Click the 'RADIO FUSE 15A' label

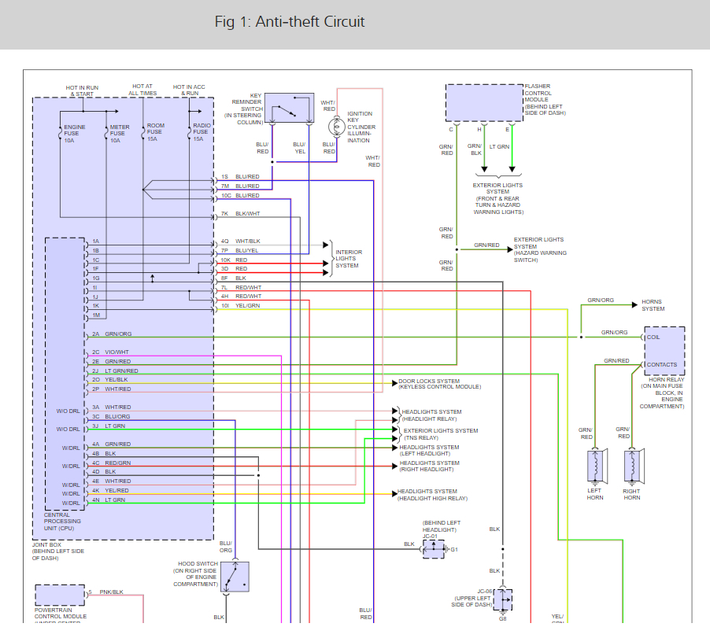pos(202,131)
